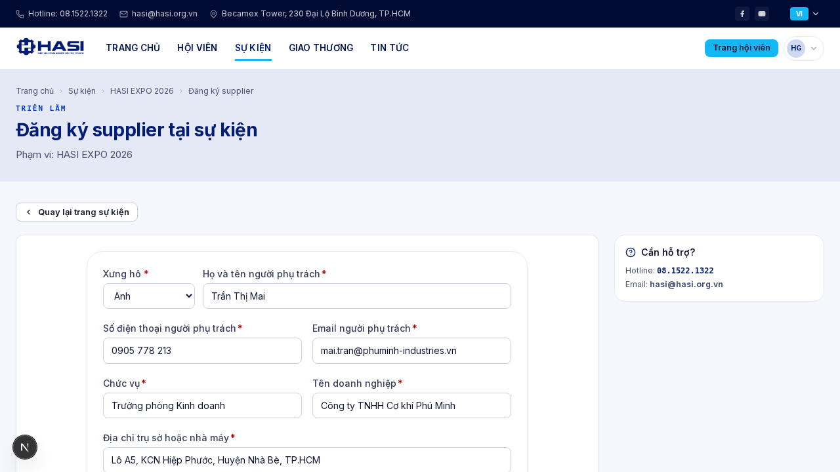Focus the Số điện thoại người phụ trách field
840x472 pixels.
pos(202,351)
